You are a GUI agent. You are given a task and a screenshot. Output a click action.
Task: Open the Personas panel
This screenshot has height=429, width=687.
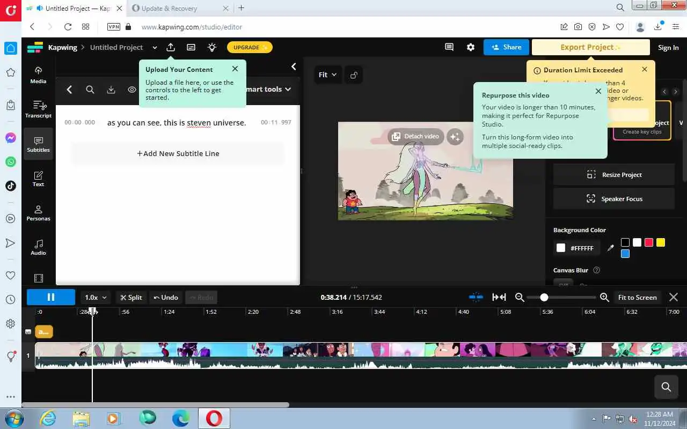click(x=38, y=213)
